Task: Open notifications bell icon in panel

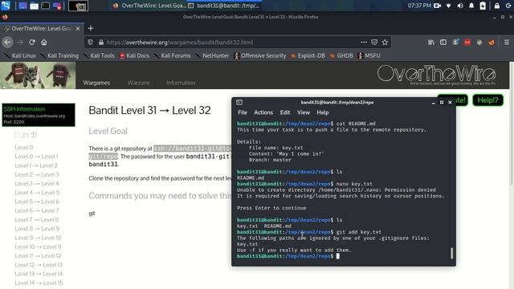Action: click(471, 6)
